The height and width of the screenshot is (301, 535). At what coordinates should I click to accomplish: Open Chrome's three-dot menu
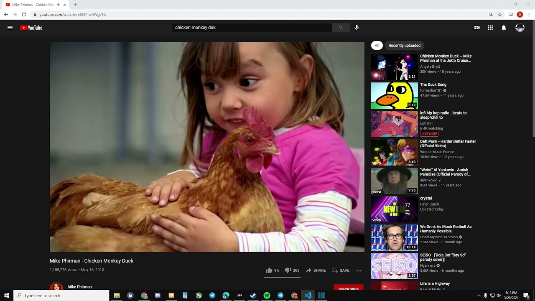(x=529, y=14)
